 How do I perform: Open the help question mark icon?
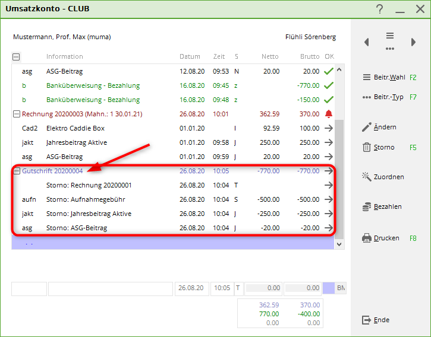pos(380,9)
